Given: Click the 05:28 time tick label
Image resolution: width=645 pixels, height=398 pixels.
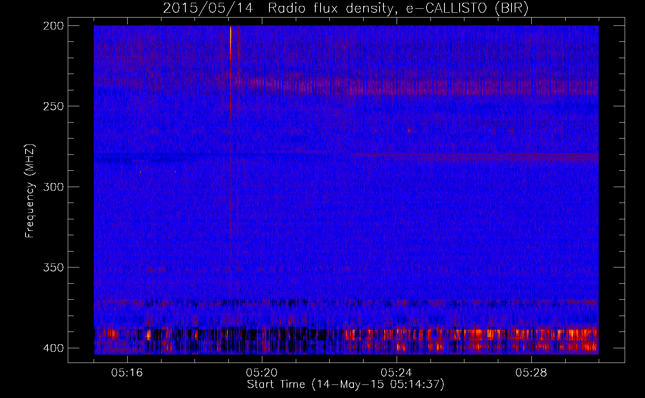Looking at the screenshot, I should [x=531, y=373].
